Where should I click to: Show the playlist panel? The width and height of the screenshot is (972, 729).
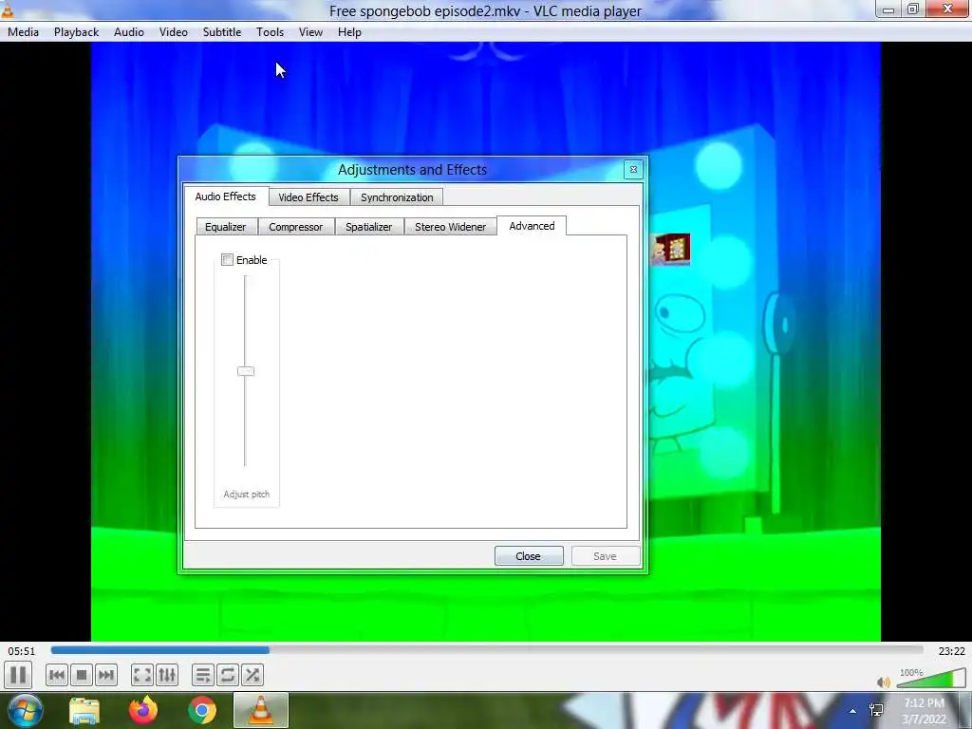[203, 675]
